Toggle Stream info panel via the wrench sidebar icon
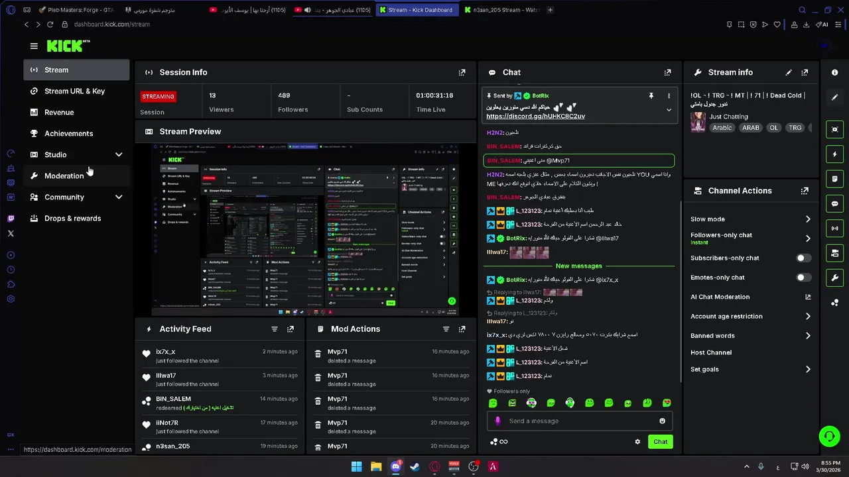This screenshot has width=849, height=477. [x=835, y=278]
